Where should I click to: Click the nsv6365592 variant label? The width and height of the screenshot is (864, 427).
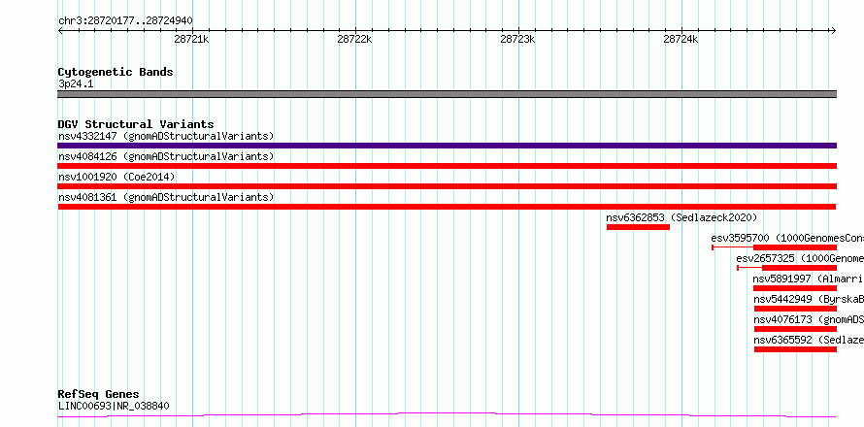809,340
